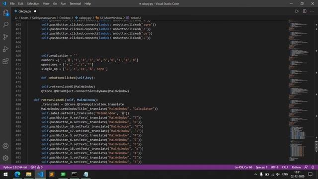
Task: Open the Run and Debug view icon
Action: 5,49
